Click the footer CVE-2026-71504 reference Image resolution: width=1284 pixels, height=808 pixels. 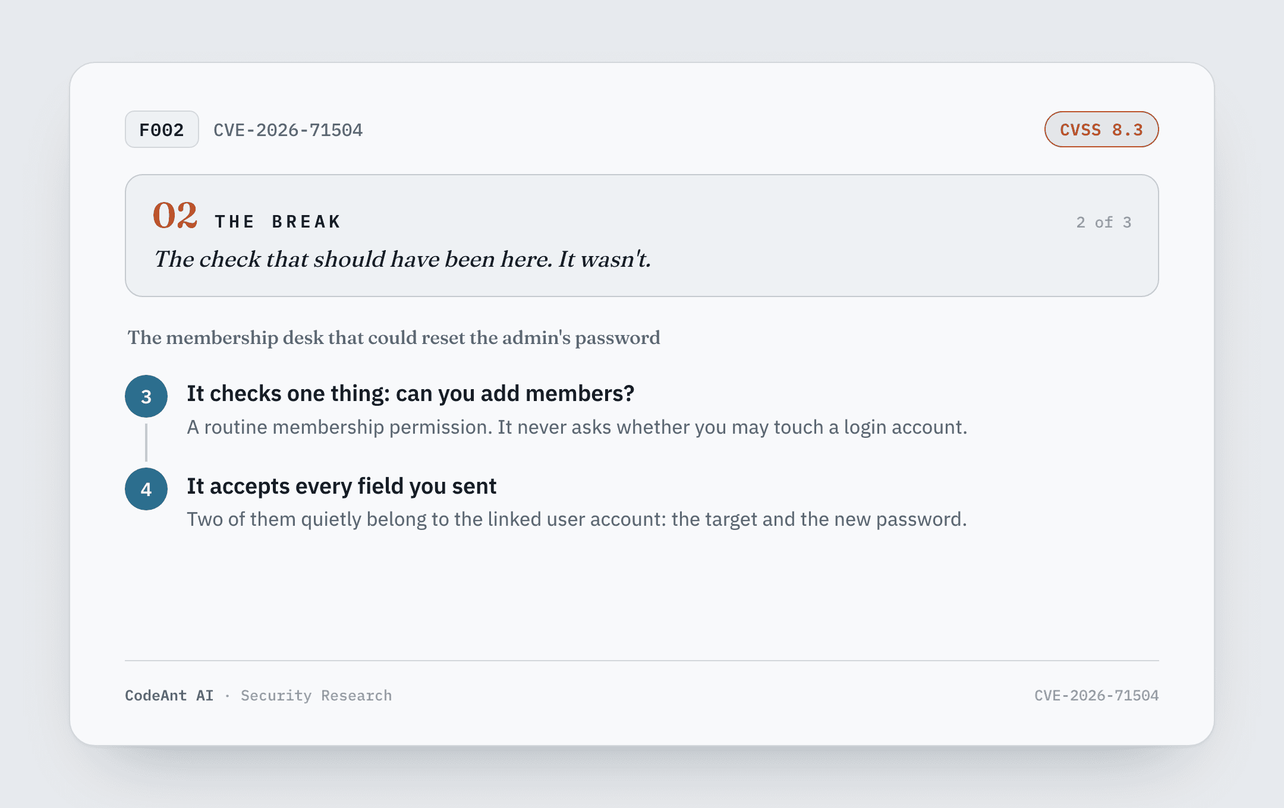1097,696
